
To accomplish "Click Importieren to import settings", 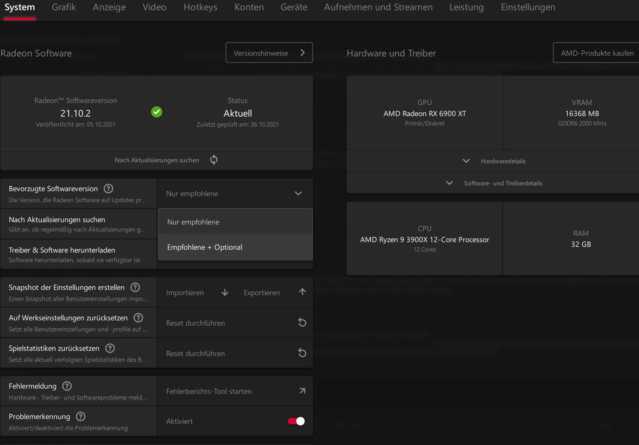I will pos(185,293).
